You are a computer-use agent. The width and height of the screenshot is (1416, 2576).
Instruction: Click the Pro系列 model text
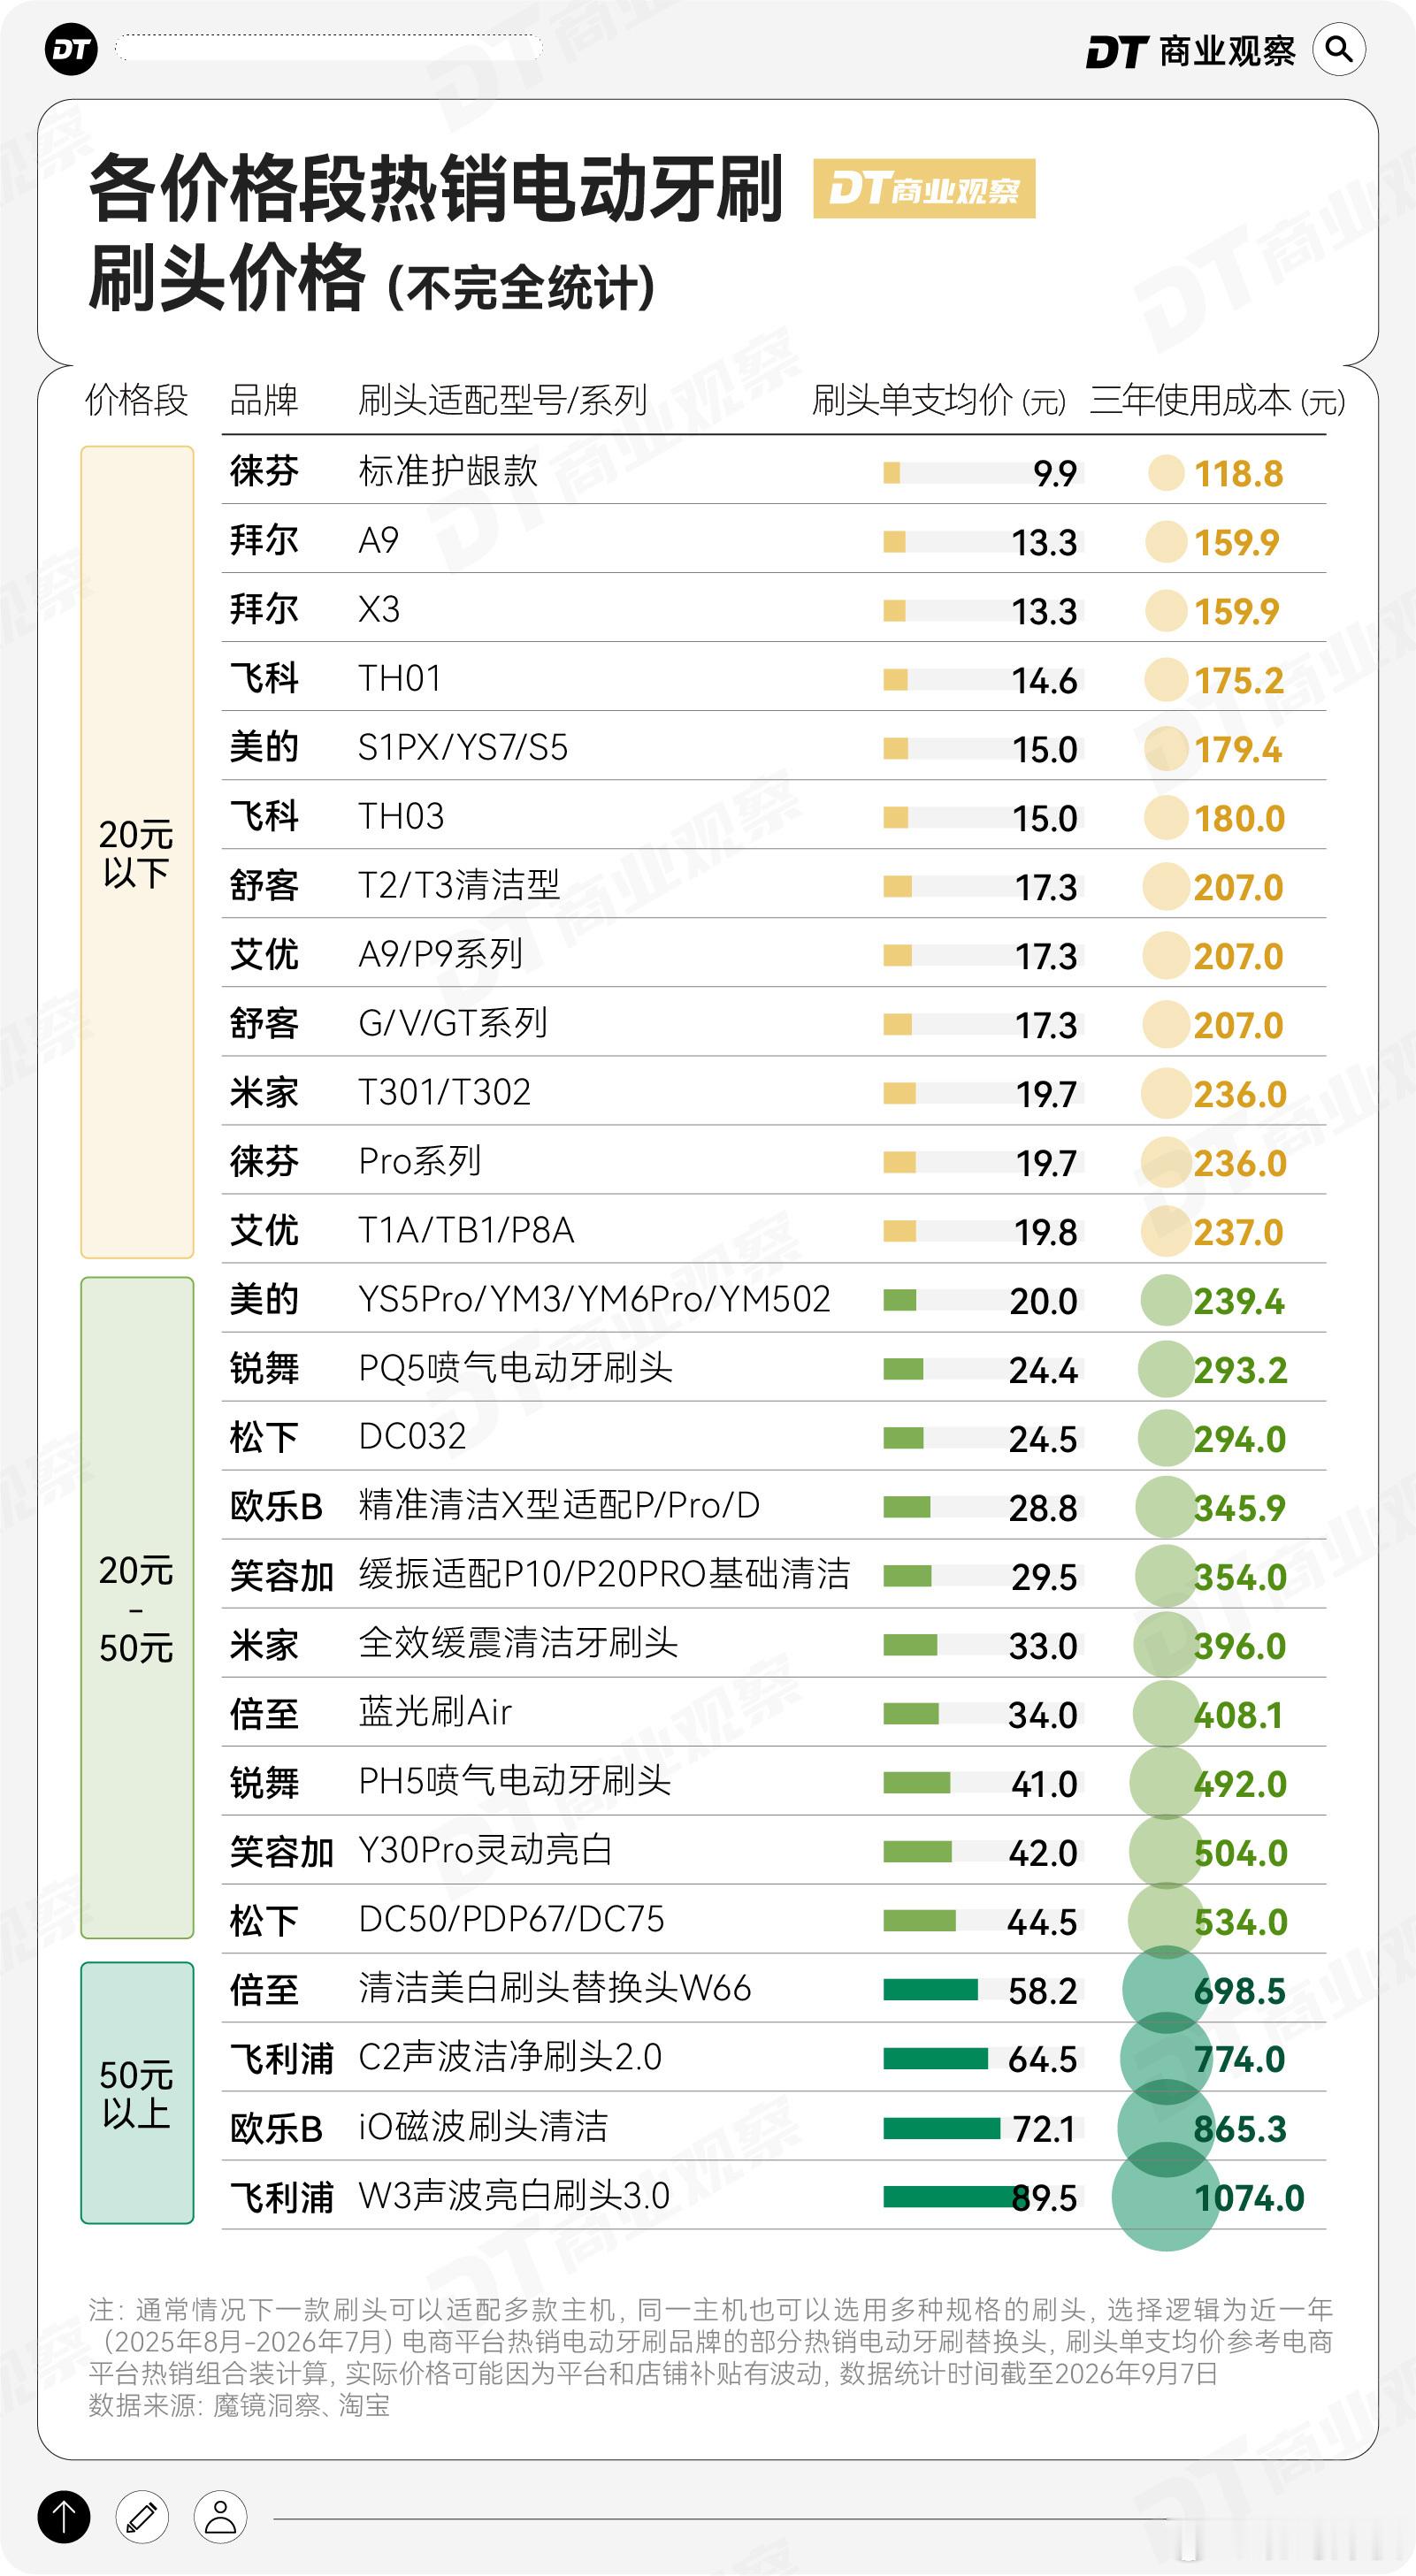(420, 1161)
